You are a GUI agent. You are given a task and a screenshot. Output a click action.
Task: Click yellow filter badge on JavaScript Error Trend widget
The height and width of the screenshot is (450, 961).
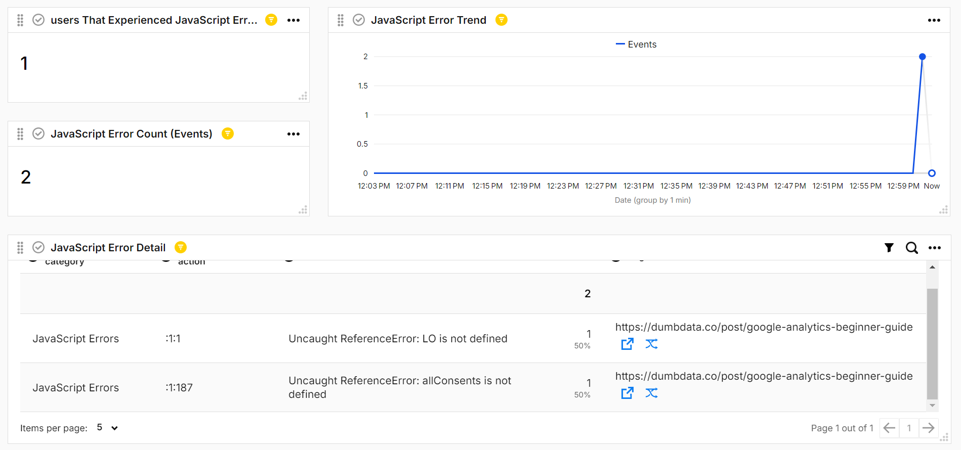point(502,20)
